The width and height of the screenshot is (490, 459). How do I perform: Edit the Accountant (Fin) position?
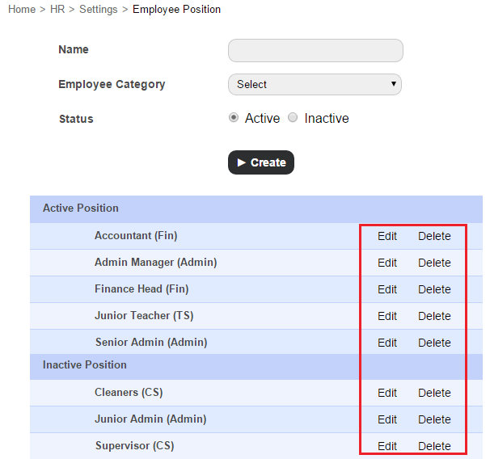coord(387,237)
